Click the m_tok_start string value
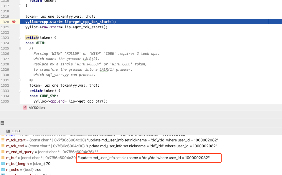Screen dimensions: 282x175 click(153, 140)
